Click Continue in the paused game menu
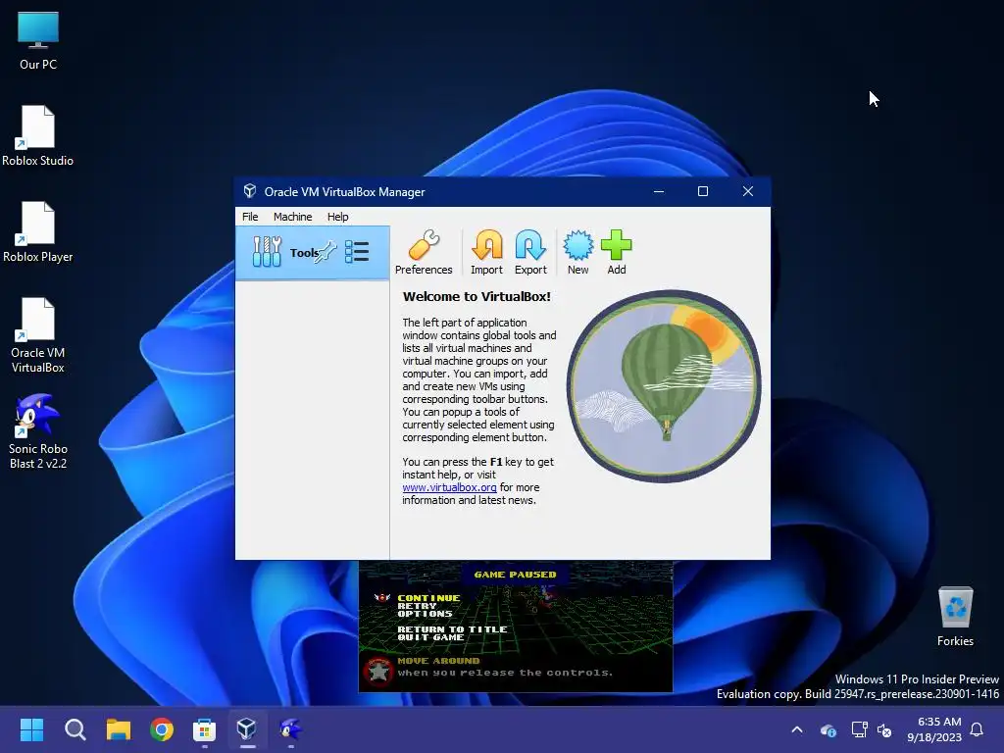1004x753 pixels. pyautogui.click(x=428, y=597)
